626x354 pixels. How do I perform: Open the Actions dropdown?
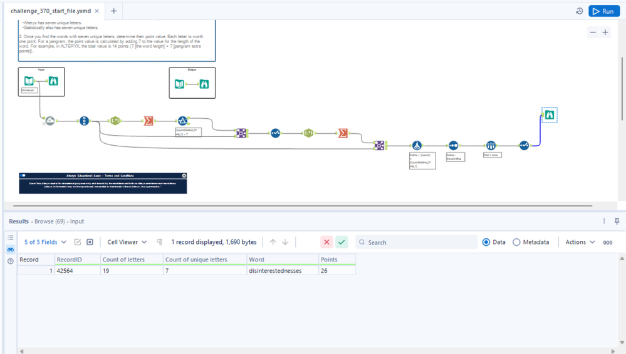pyautogui.click(x=580, y=242)
